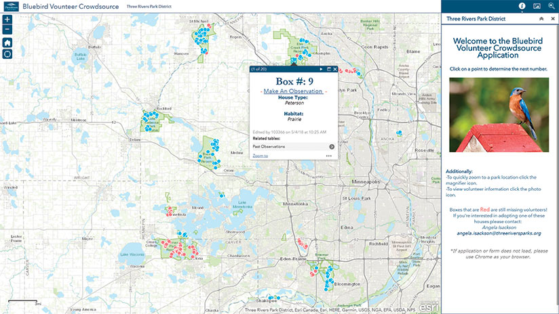
Task: Click the Minnetonka map label
Action: (295, 204)
